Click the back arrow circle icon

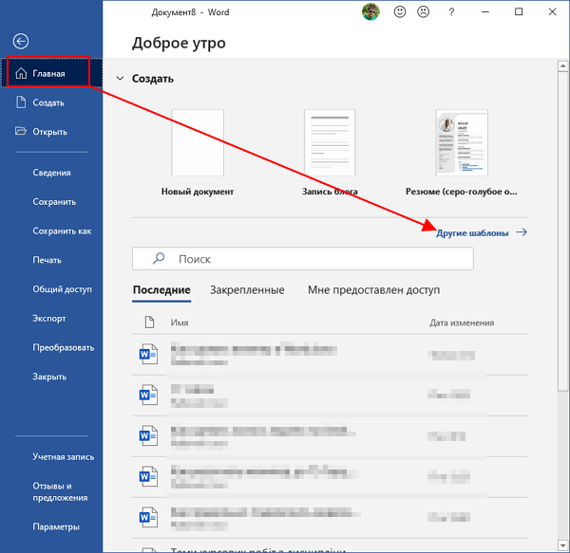click(x=21, y=41)
